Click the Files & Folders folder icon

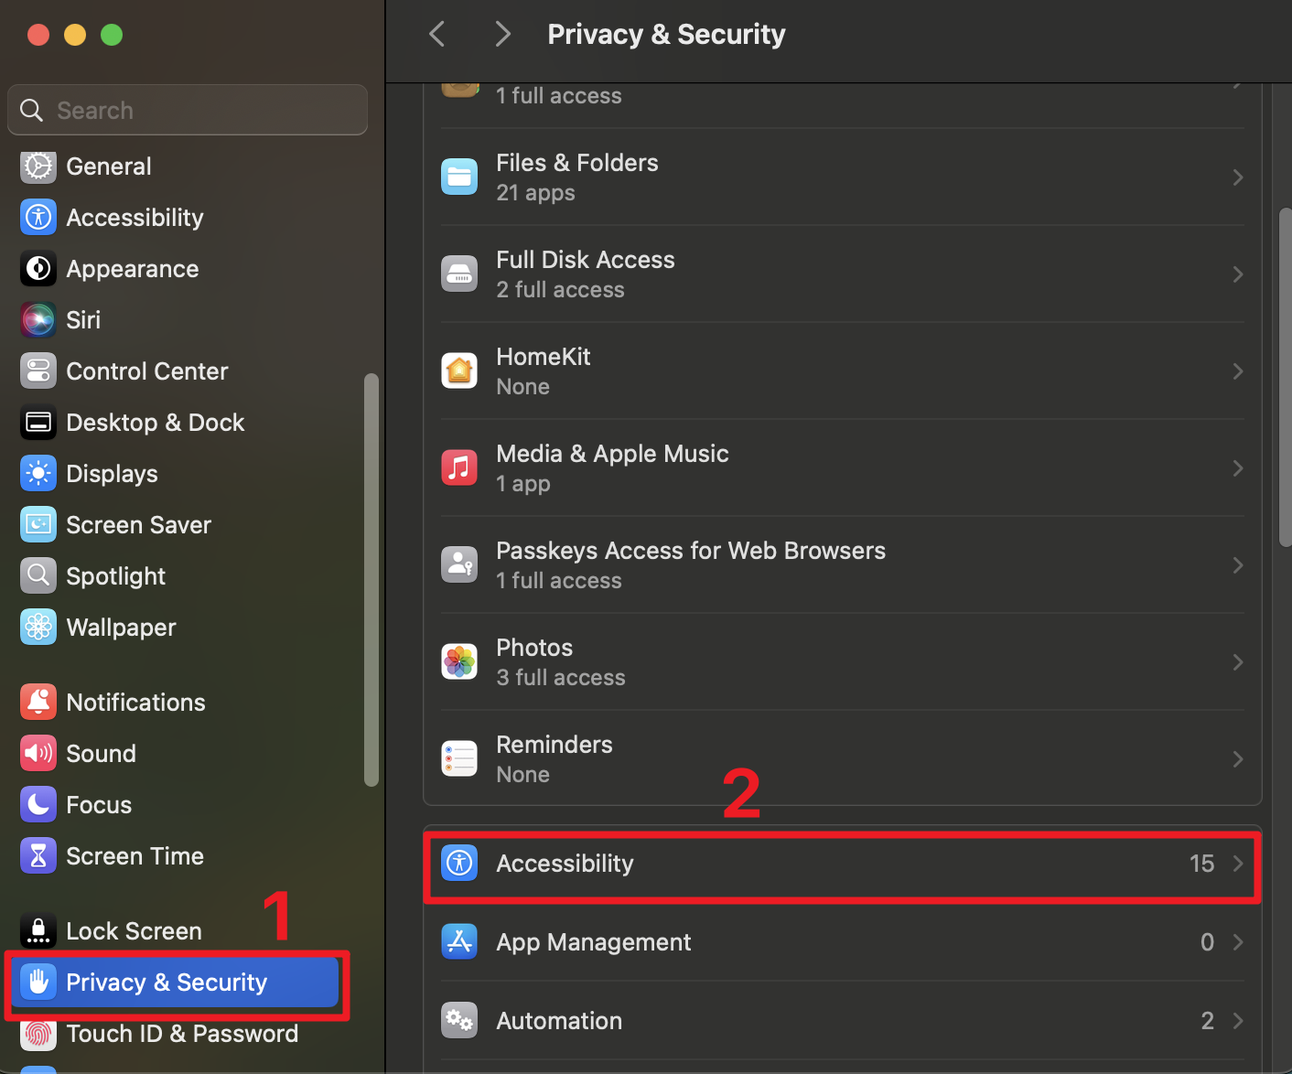click(459, 177)
